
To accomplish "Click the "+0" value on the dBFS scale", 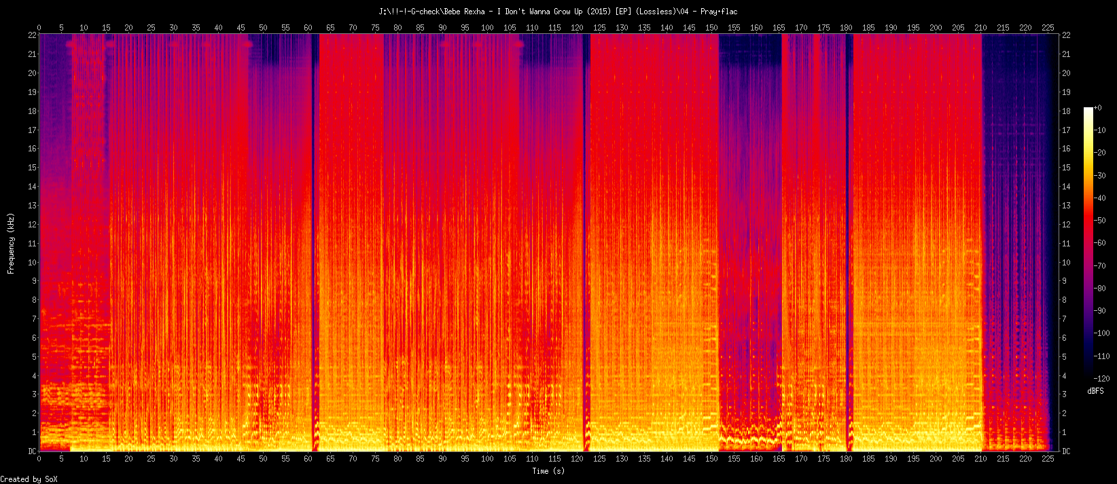I will coord(1098,108).
